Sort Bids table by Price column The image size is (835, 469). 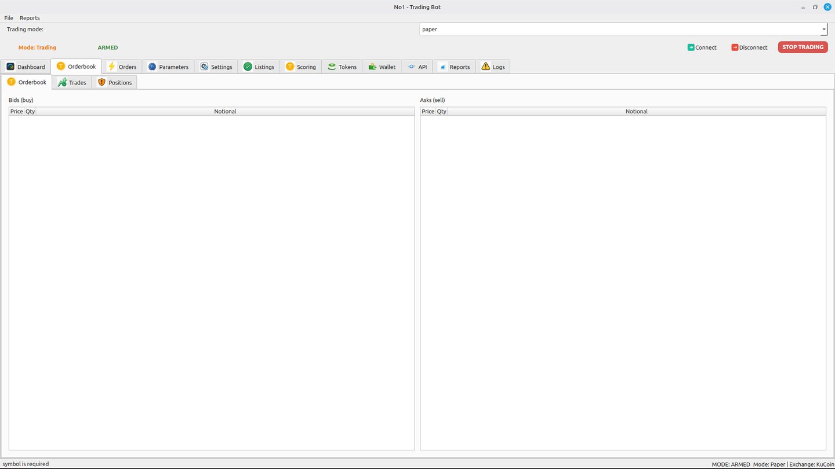[x=17, y=111]
